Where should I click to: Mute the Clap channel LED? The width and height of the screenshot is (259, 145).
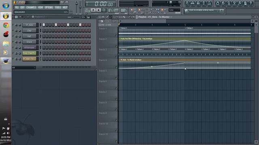13,31
